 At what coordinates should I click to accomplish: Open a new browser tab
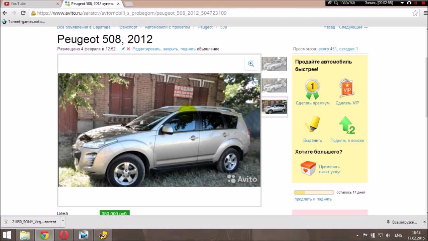129,4
